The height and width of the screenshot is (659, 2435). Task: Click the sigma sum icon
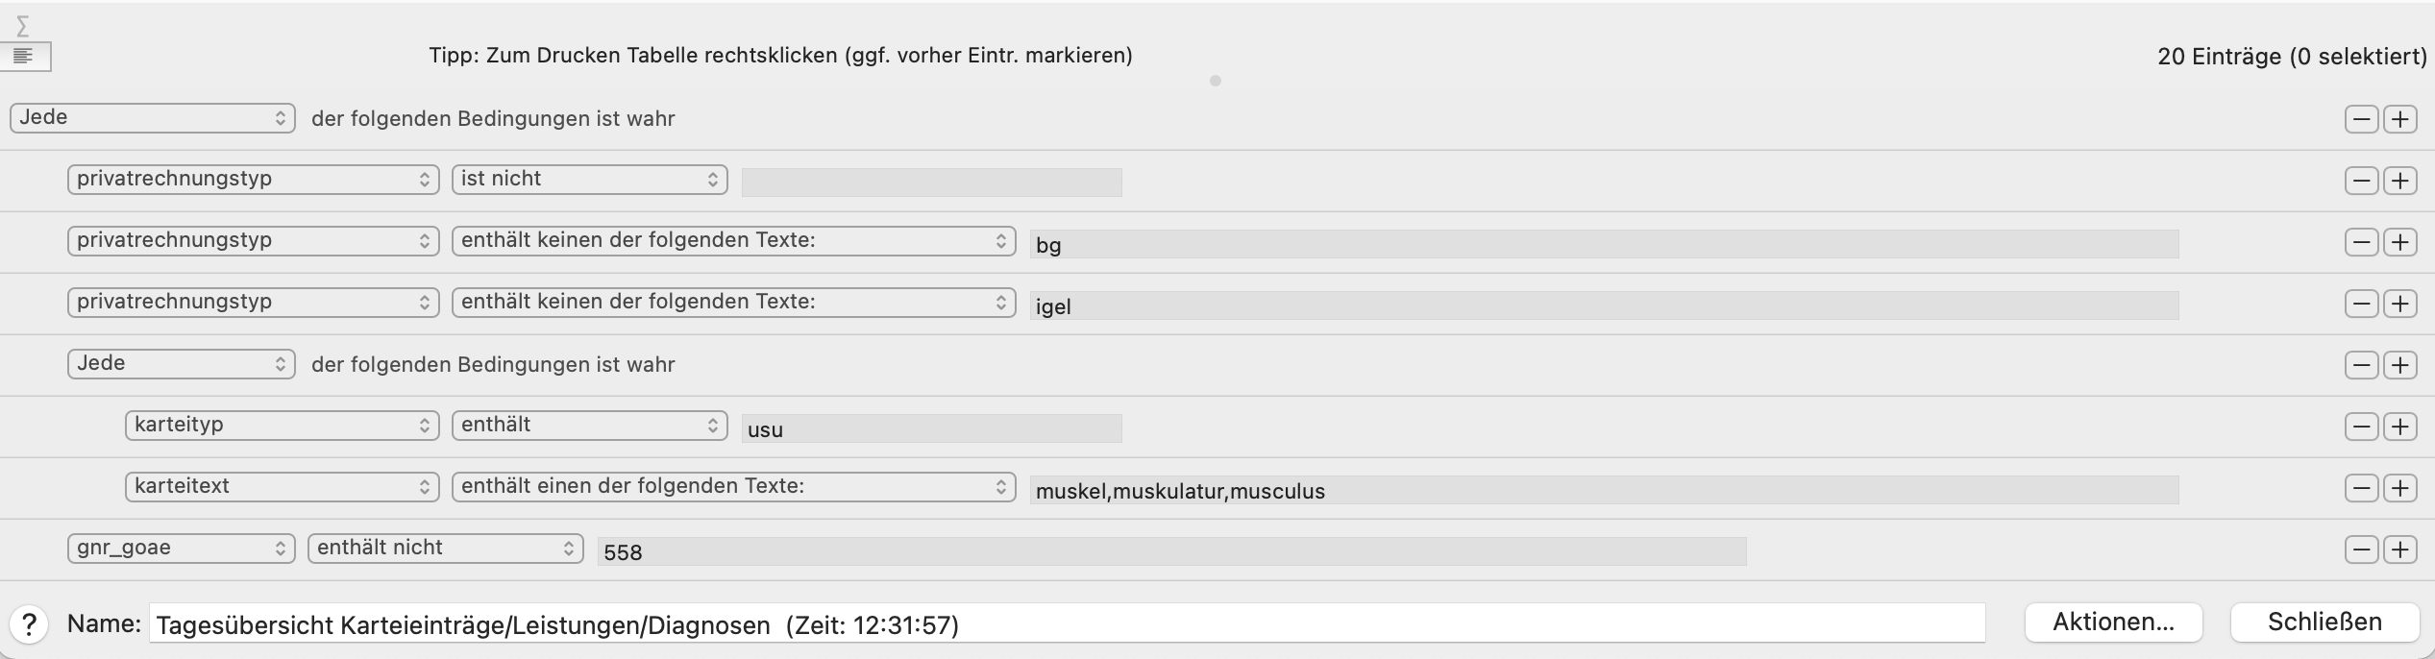click(23, 26)
